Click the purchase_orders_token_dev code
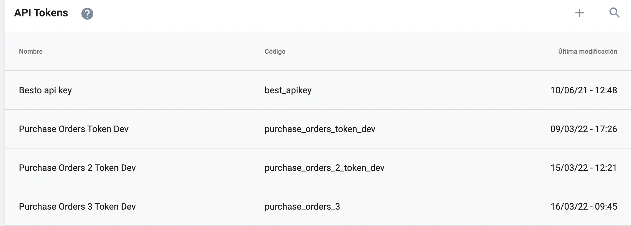631x226 pixels. click(320, 129)
